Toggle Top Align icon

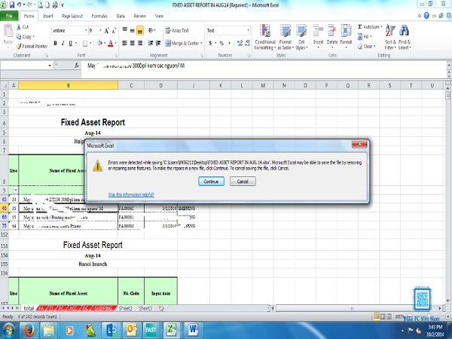(124, 30)
